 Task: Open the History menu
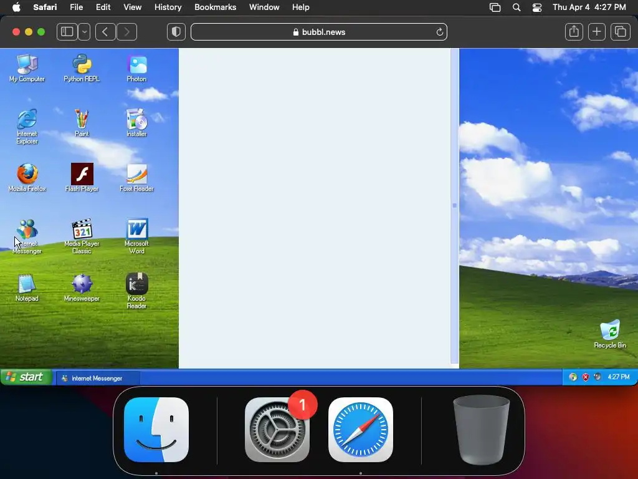pos(168,7)
